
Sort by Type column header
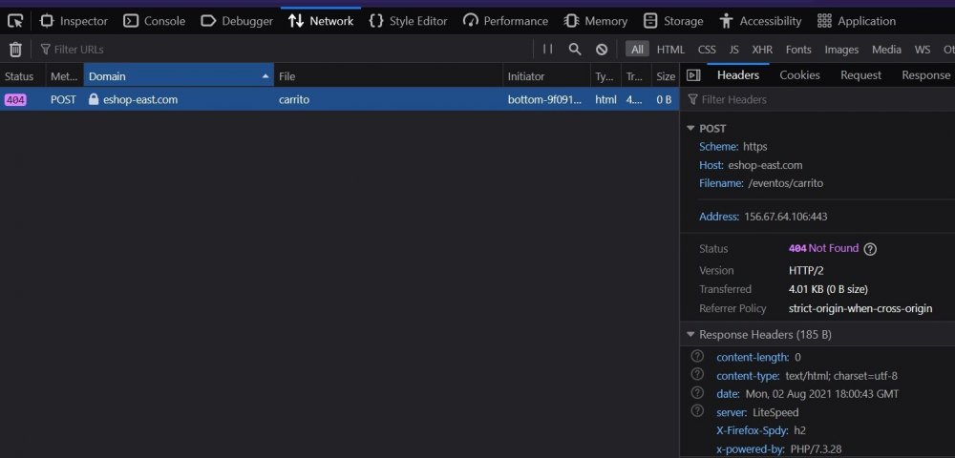click(x=605, y=76)
